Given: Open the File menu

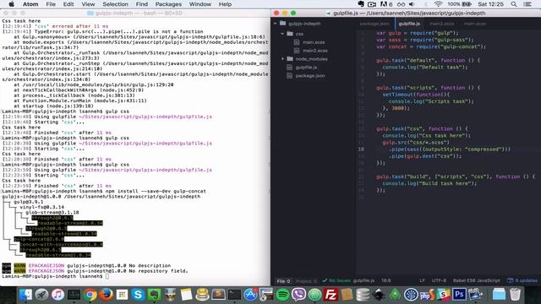Looking at the screenshot, I should coord(51,4).
